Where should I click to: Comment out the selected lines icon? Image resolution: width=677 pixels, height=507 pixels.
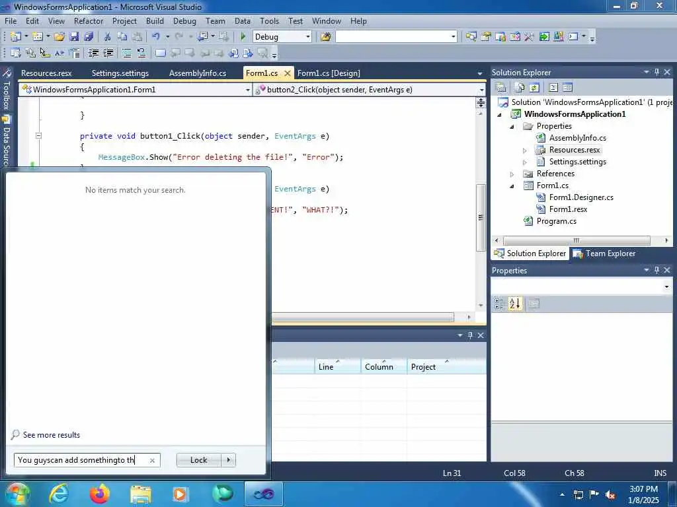click(x=126, y=53)
